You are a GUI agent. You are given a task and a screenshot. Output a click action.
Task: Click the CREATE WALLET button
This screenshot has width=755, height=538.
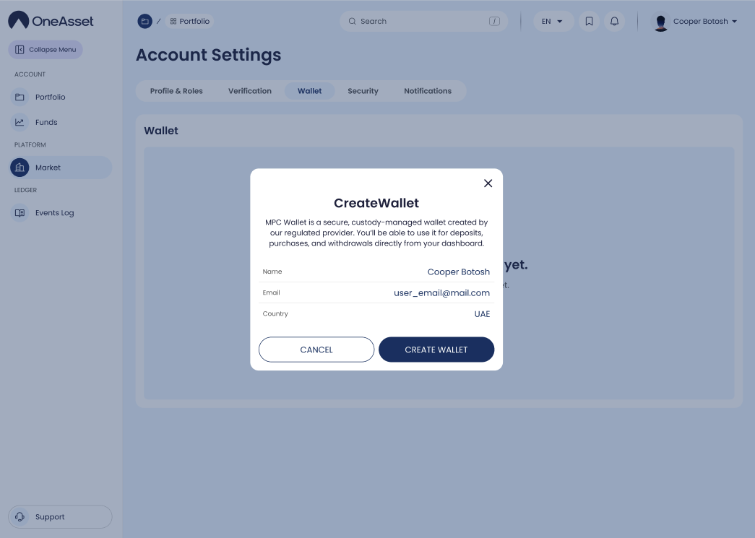point(436,350)
